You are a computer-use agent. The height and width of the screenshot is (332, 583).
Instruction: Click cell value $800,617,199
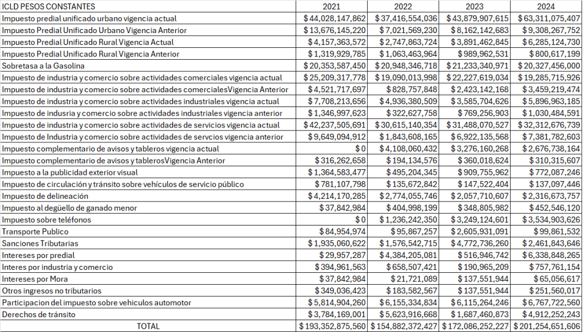[x=555, y=54]
